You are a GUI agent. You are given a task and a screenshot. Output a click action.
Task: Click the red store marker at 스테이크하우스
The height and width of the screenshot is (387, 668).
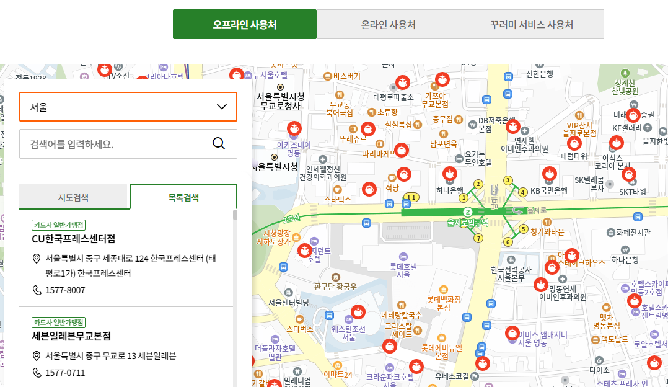[572, 256]
